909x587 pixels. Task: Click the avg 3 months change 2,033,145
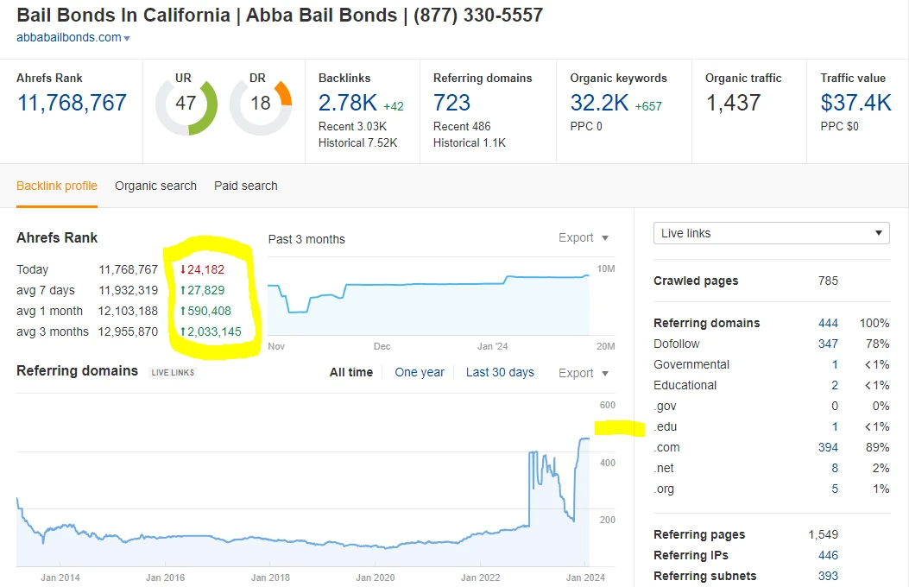click(x=211, y=332)
